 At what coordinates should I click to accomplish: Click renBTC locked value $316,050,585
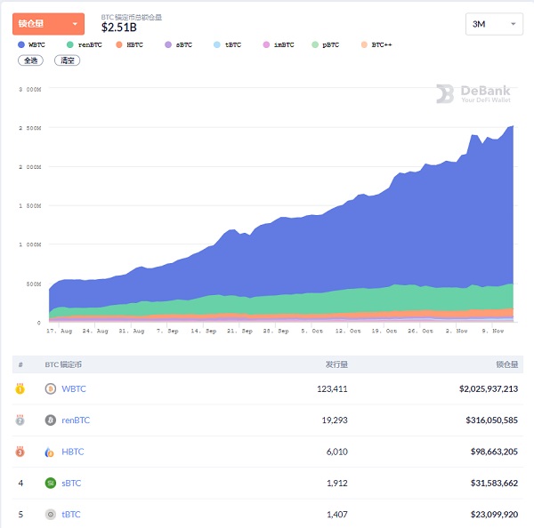pyautogui.click(x=491, y=420)
